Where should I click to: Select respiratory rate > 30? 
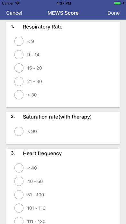coord(19,95)
